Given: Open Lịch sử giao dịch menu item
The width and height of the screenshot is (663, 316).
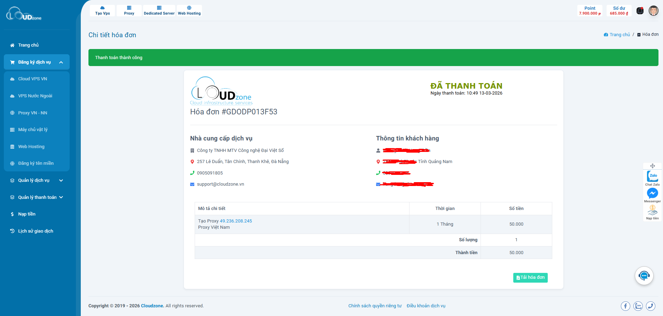Looking at the screenshot, I should [36, 231].
